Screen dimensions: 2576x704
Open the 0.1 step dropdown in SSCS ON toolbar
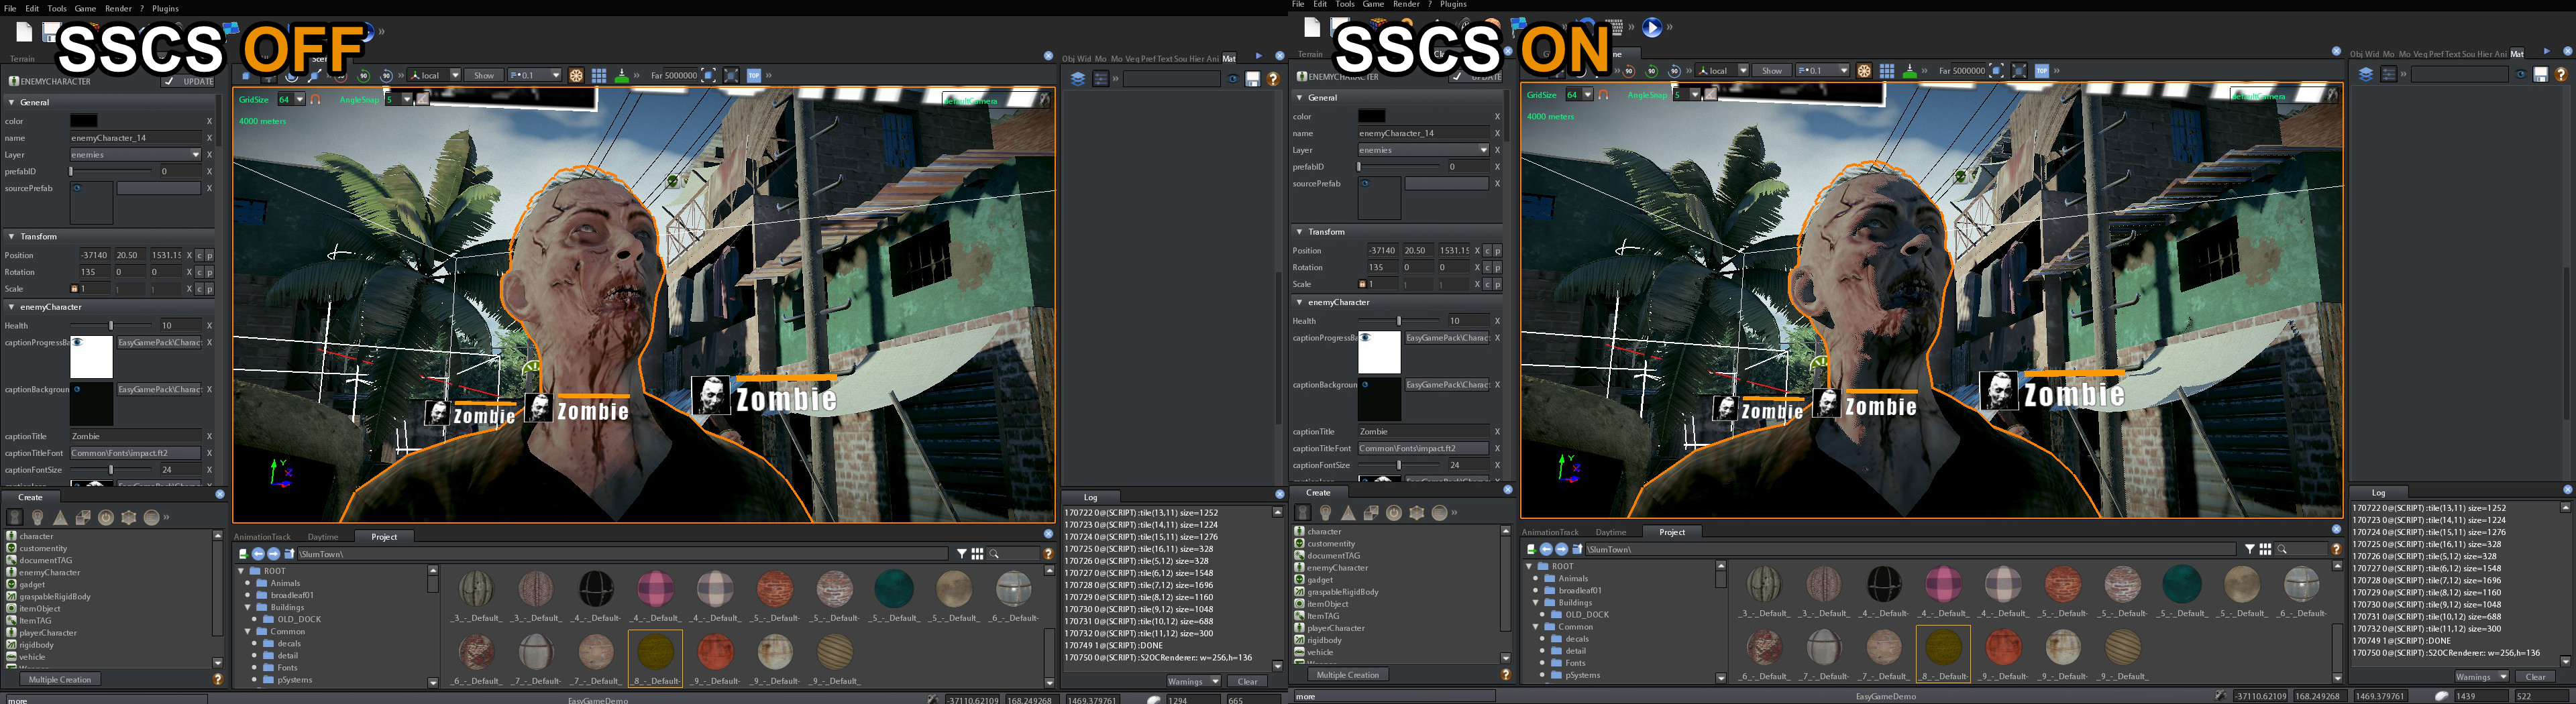[x=1843, y=71]
